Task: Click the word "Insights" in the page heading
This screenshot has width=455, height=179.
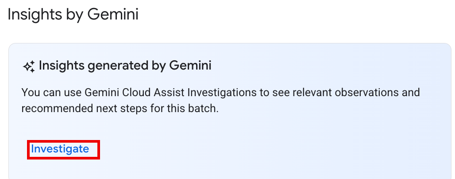Action: [x=34, y=14]
